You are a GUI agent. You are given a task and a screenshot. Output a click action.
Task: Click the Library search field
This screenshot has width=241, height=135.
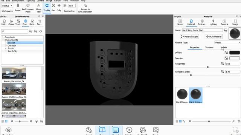(15, 31)
